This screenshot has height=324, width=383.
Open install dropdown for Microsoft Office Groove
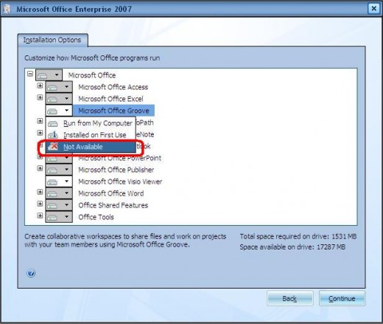(59, 111)
